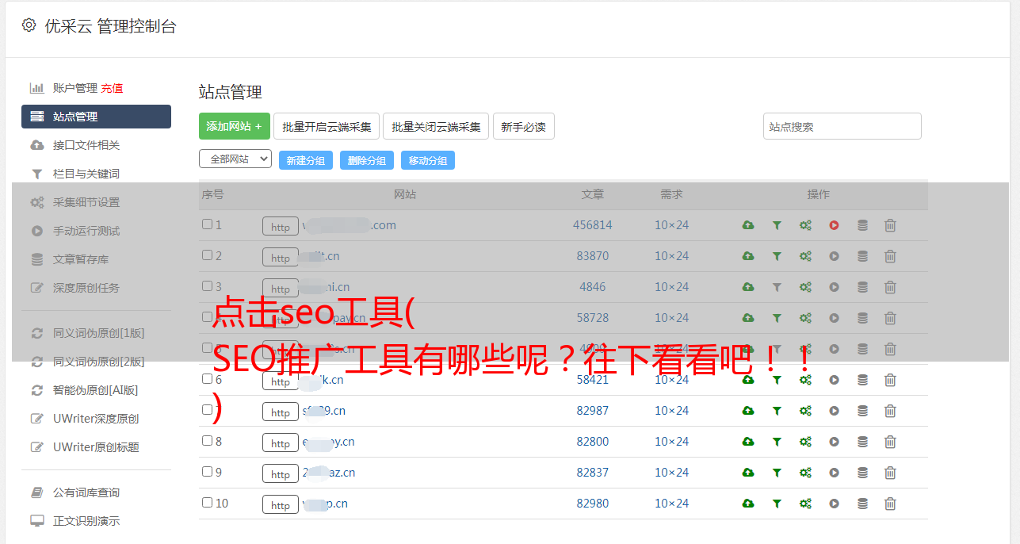Click the cloud upload icon in the 58728 row

tap(748, 318)
